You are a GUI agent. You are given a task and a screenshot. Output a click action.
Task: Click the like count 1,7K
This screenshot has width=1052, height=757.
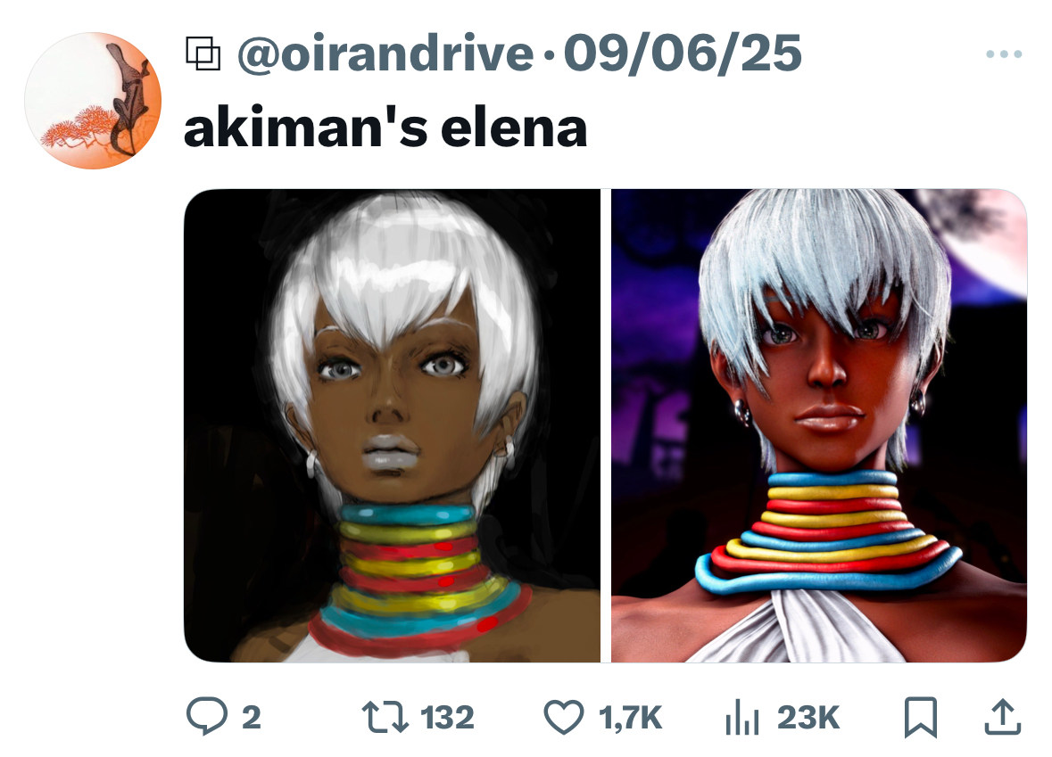630,718
